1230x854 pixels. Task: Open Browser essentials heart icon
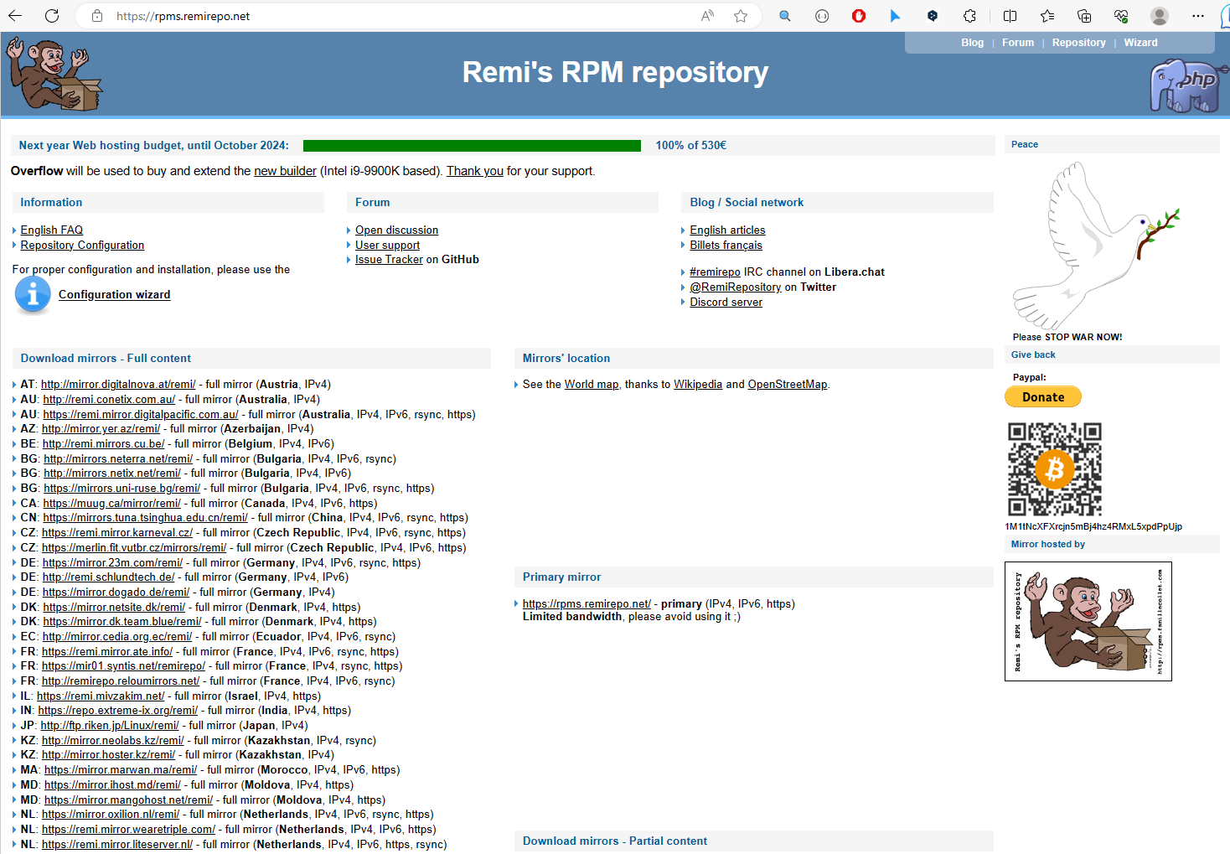(1121, 16)
